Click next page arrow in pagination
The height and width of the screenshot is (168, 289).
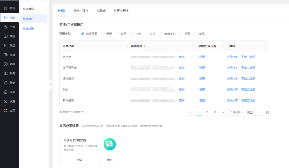223,112
